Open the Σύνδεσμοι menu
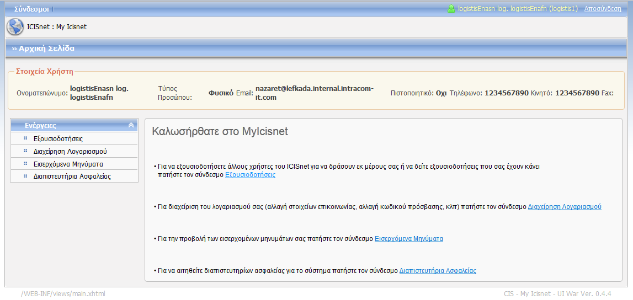Viewport: 633px width, 300px height. pos(31,9)
